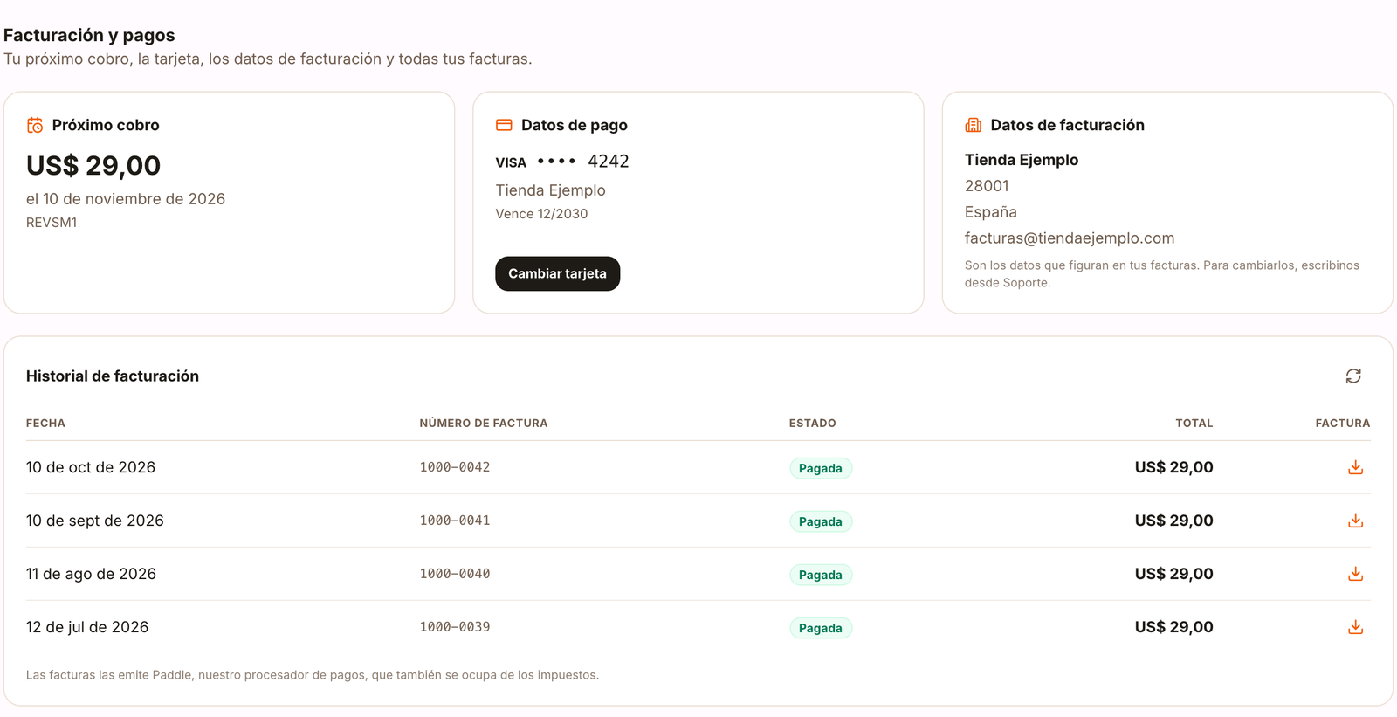This screenshot has height=717, width=1397.
Task: Select invoice number 1000-0040
Action: coord(455,574)
